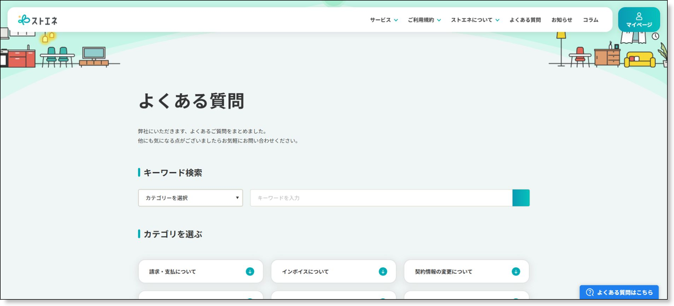Click the teal search submit button
674x306 pixels.
coord(521,198)
